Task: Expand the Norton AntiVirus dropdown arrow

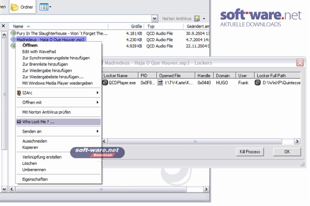Action: 204,19
